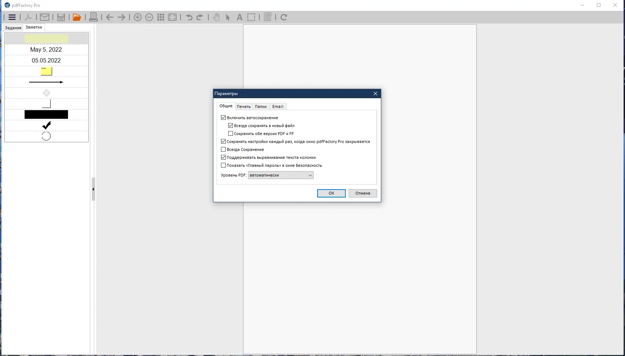Show thumbnails grid view icon
Viewport: 625px width, 356px height.
tap(161, 17)
